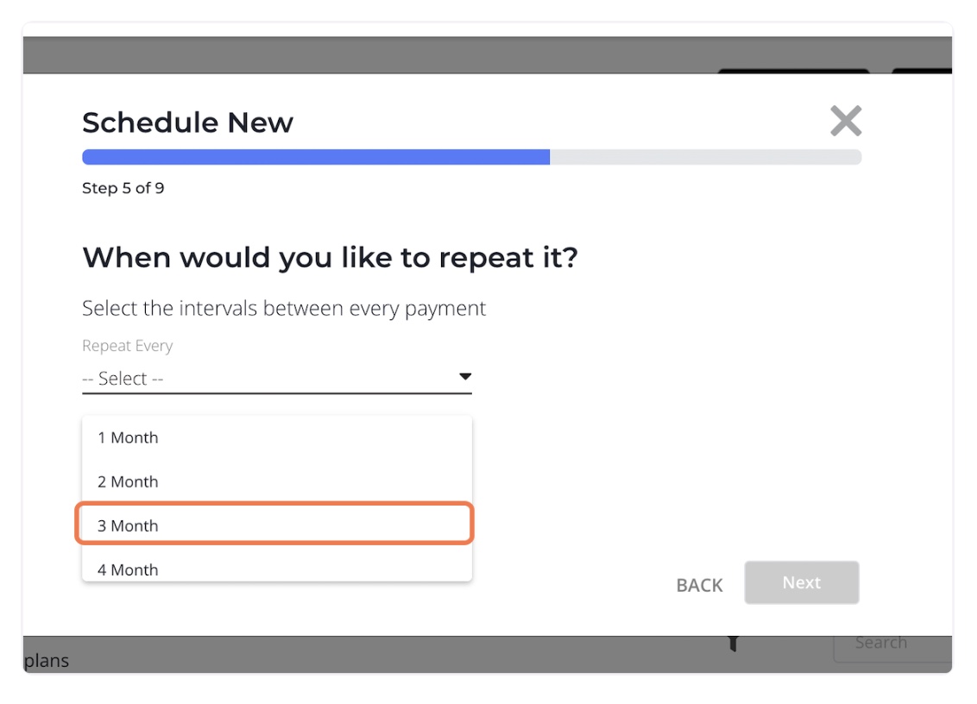Click the 'Schedule New' dialog title
The image size is (977, 704).
(187, 123)
